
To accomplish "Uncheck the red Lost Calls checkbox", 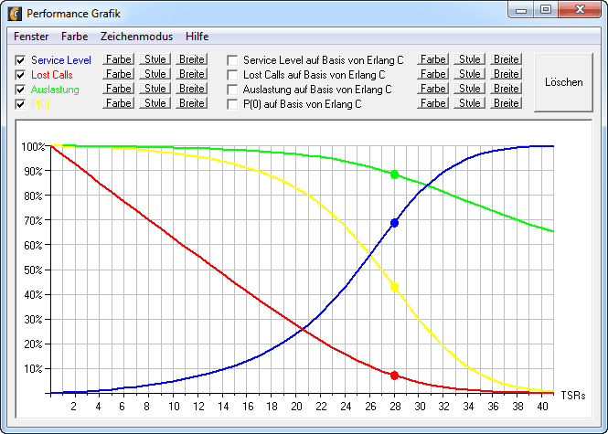I will [20, 75].
